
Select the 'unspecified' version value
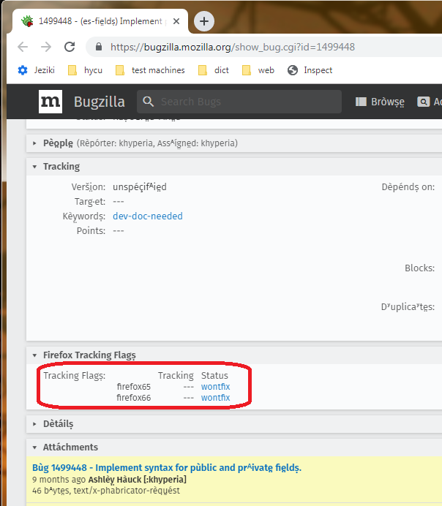(140, 187)
